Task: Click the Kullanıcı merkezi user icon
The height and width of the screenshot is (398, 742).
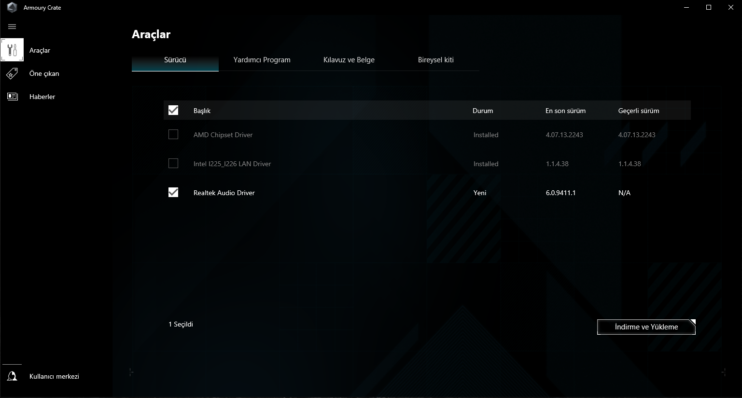Action: tap(12, 376)
